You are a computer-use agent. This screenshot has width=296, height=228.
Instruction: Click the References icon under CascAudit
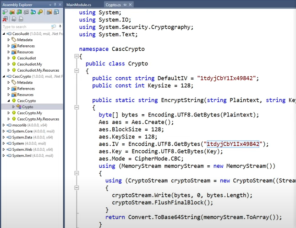coord(14,46)
